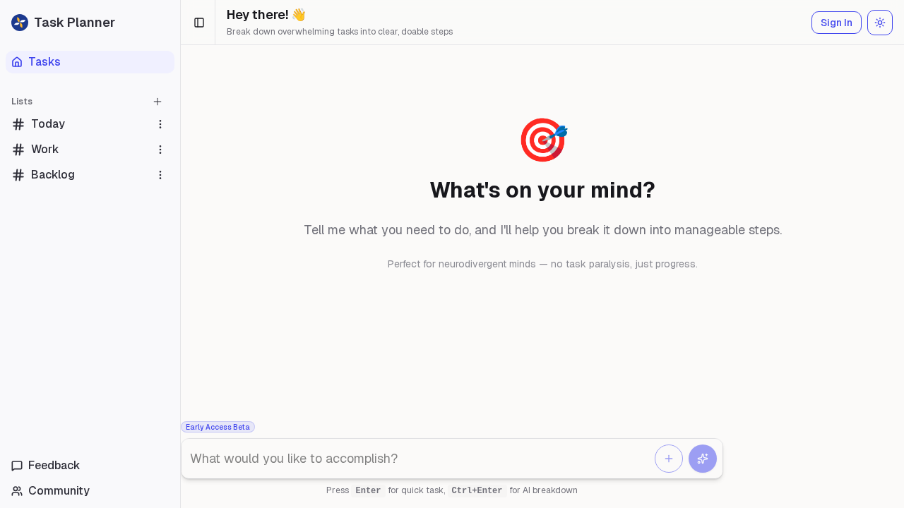
Task: Open the options menu for Today
Action: pos(160,123)
